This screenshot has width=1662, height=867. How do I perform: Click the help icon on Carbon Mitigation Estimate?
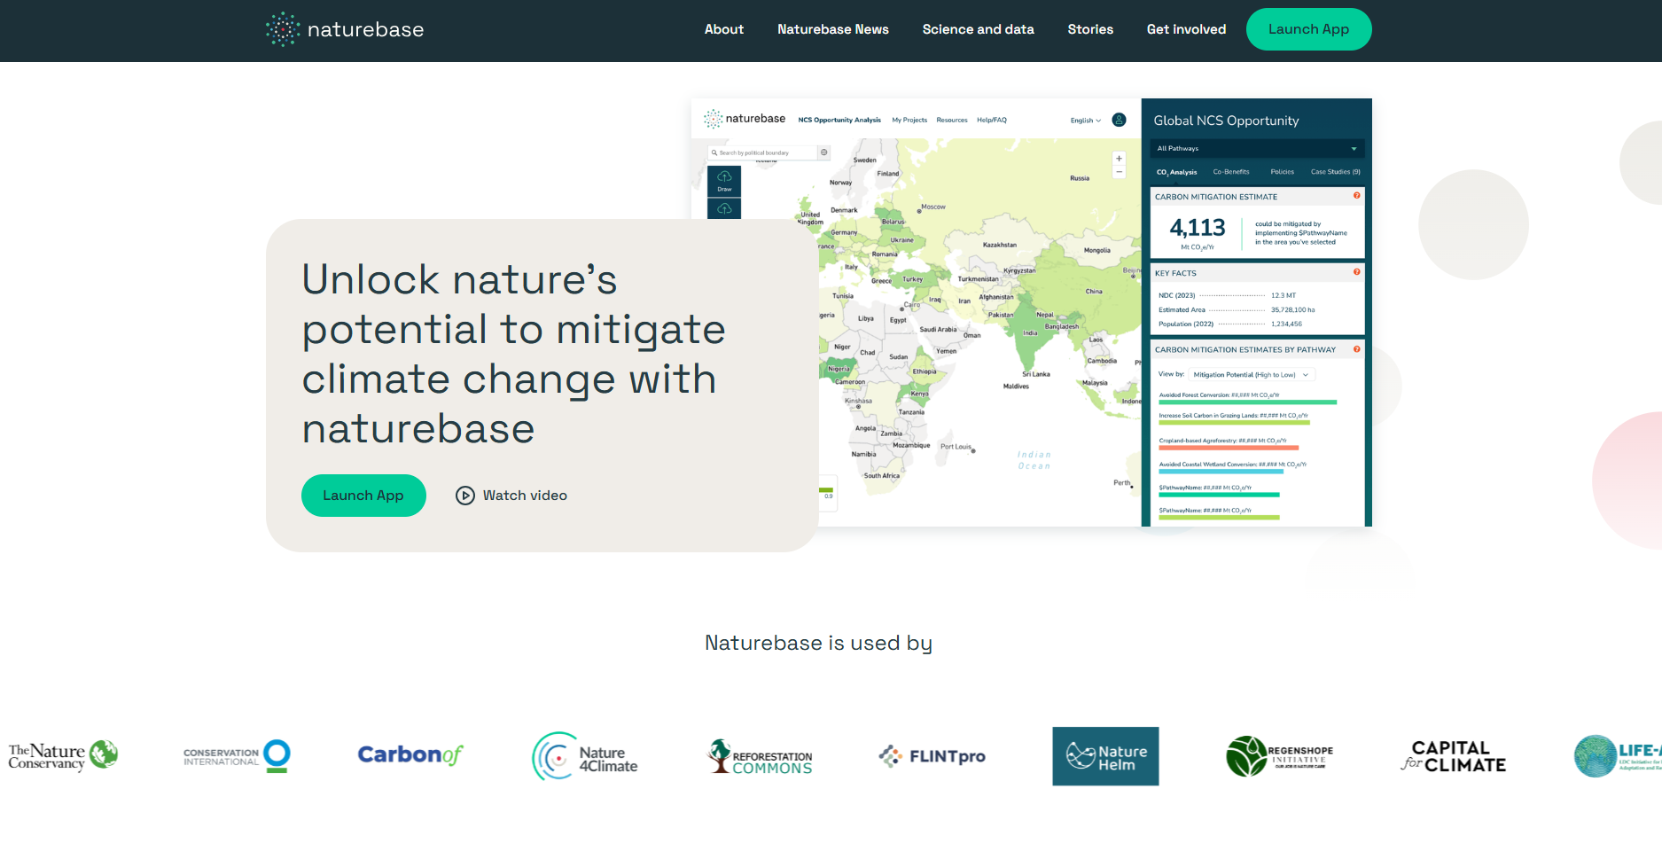pyautogui.click(x=1357, y=196)
